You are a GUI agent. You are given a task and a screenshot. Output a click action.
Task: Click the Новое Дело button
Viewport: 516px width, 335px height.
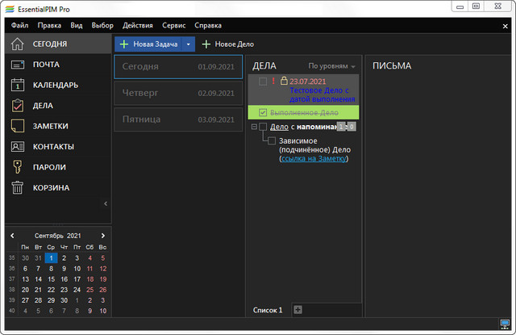pyautogui.click(x=228, y=44)
